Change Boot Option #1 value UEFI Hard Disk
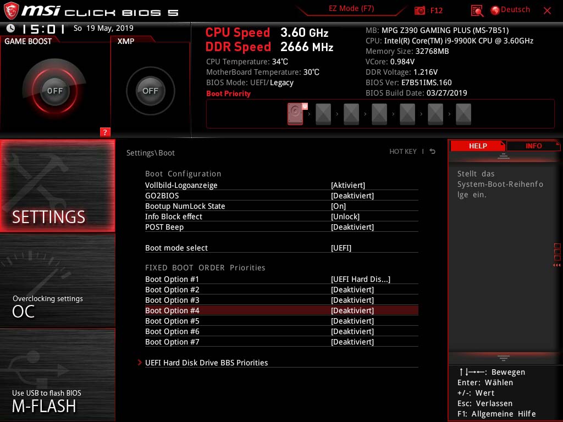The width and height of the screenshot is (563, 422). (x=361, y=279)
